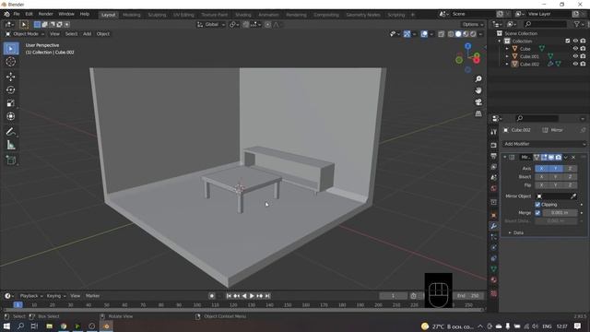Activate the Scale tool
Screen dimensions: 590x332
(11, 103)
